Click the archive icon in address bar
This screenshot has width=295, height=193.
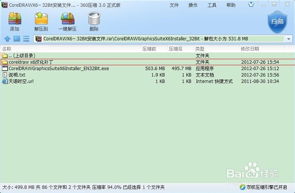pos(39,39)
